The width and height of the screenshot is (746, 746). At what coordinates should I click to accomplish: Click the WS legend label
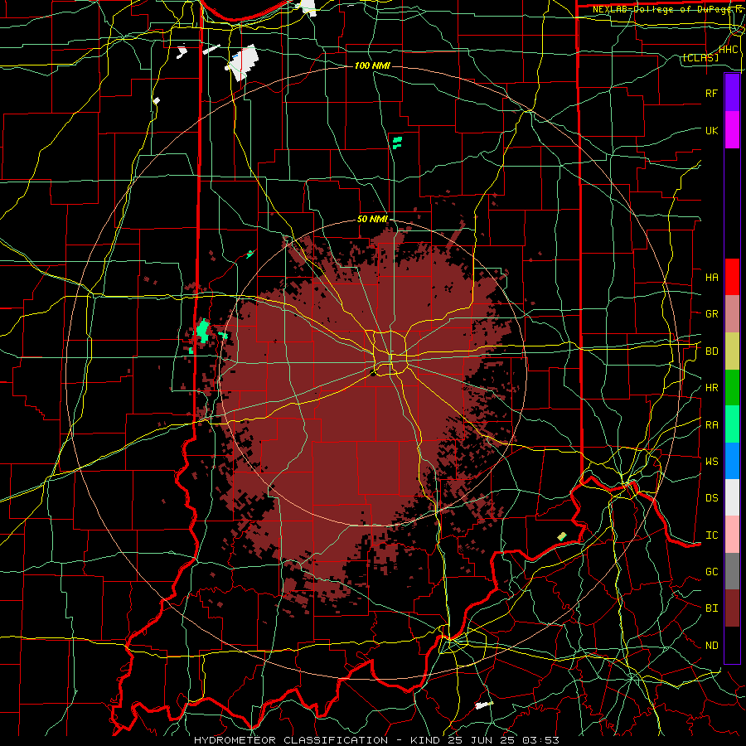711,461
